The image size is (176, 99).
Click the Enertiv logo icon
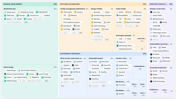73,29
